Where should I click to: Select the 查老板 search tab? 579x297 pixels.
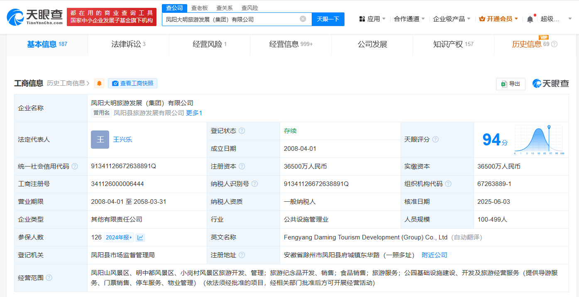199,8
